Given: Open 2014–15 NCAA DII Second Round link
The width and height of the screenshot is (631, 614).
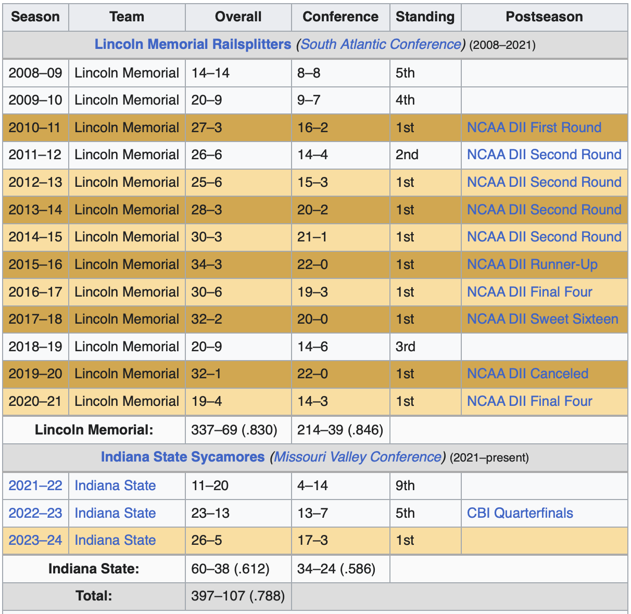Looking at the screenshot, I should tap(544, 237).
